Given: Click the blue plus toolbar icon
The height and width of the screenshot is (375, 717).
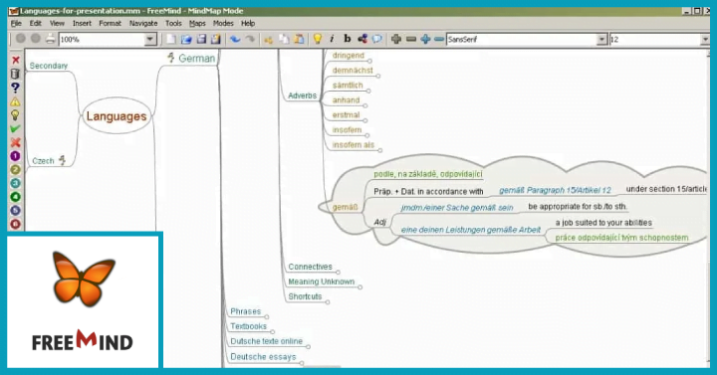Looking at the screenshot, I should (x=425, y=39).
